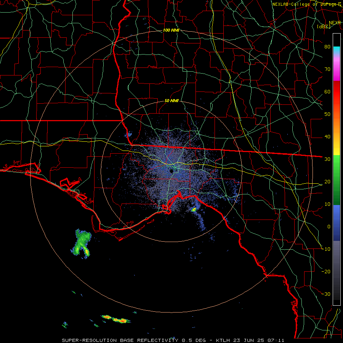This screenshot has height=343, width=343.
Task: Click the green segment of the color bar
Action: click(337, 180)
